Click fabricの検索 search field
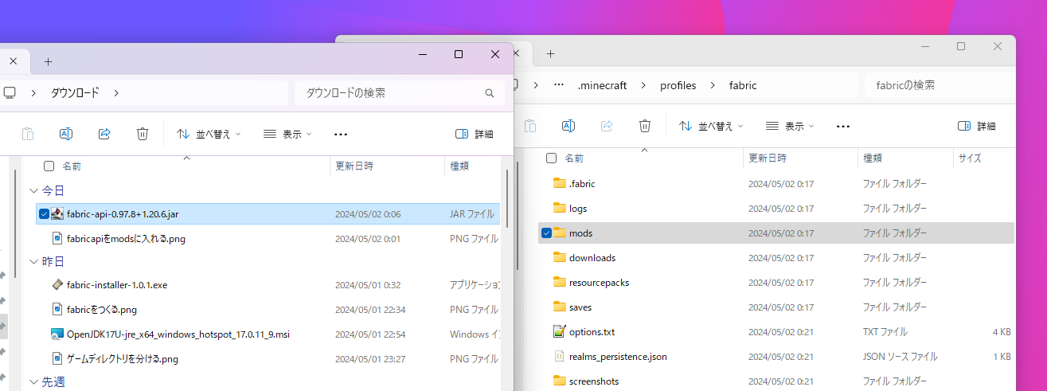The image size is (1047, 391). click(940, 85)
